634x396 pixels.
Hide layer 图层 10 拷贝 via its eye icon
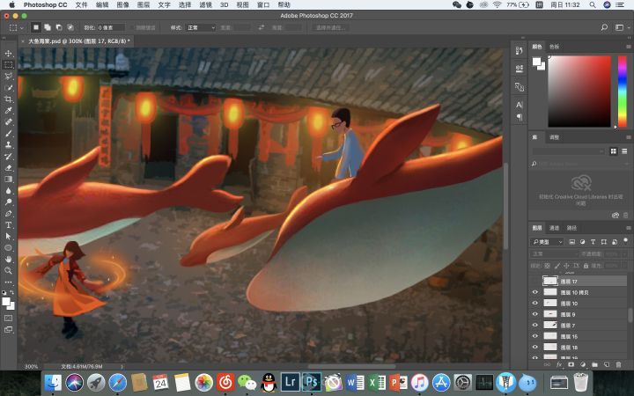(535, 292)
